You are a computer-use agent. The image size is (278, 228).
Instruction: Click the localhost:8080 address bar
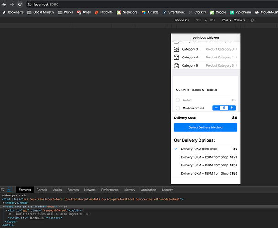[x=152, y=5]
